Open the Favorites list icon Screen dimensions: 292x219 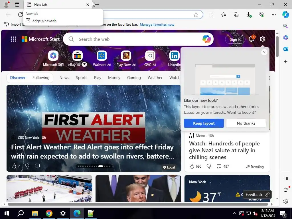click(224, 15)
